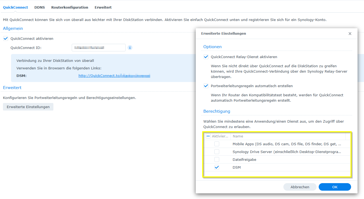The image size is (364, 199).
Task: Disable QuickConnect Relay-Dienst aktivieren checkbox
Action: tap(206, 57)
